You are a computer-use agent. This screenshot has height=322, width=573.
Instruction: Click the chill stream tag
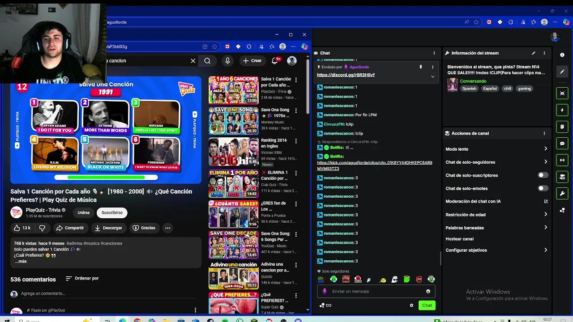(x=507, y=89)
